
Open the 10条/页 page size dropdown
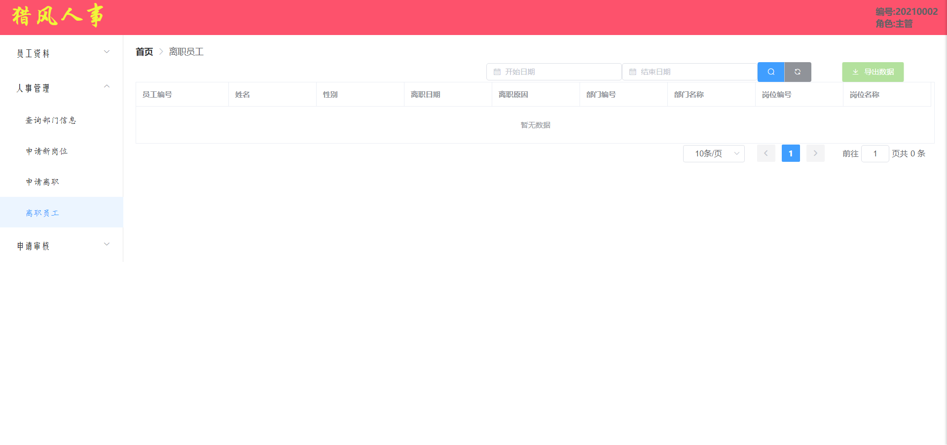714,153
